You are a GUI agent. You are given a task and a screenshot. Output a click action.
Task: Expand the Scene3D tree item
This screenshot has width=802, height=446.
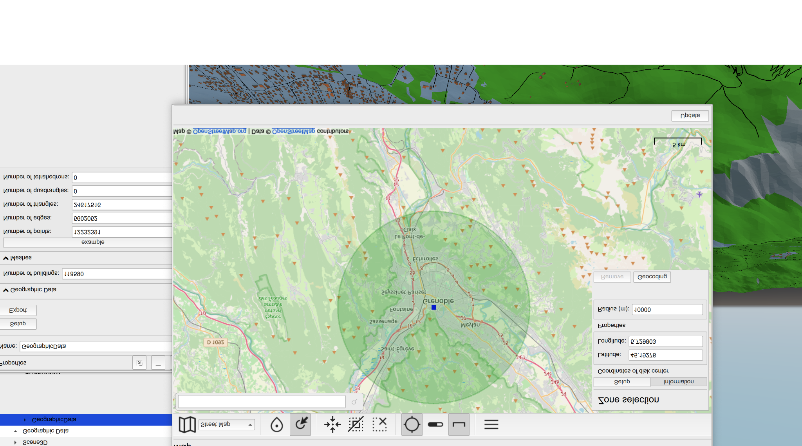pos(16,442)
